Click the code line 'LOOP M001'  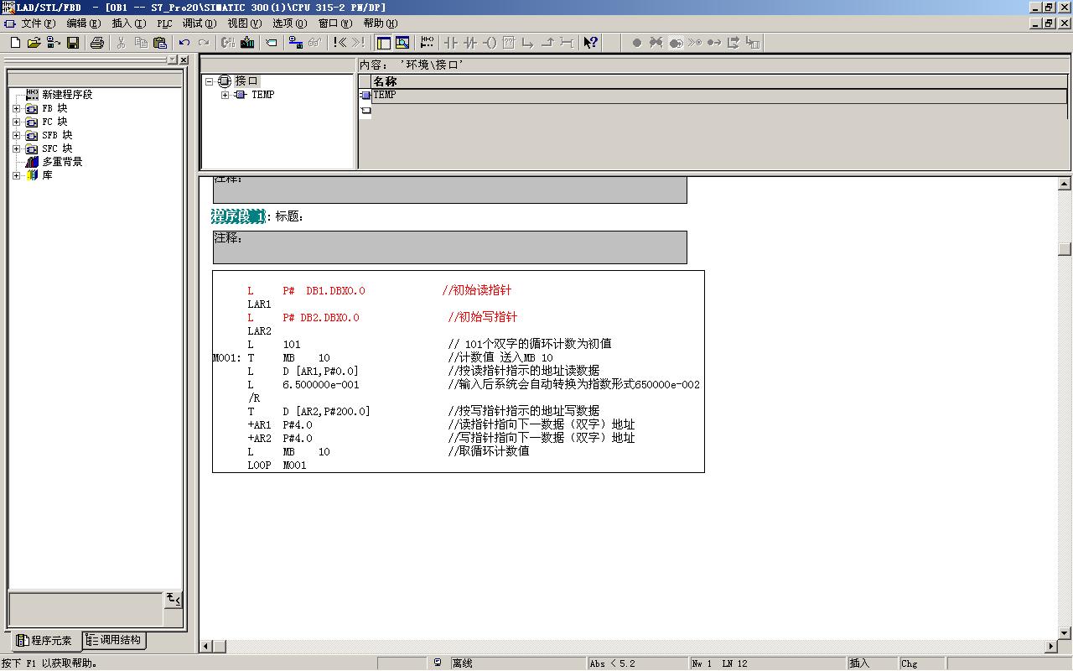click(x=277, y=465)
